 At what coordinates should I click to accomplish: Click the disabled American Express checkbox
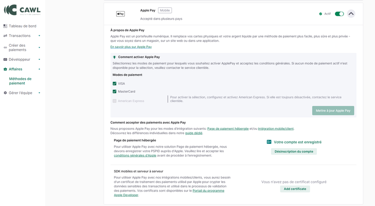(114, 101)
